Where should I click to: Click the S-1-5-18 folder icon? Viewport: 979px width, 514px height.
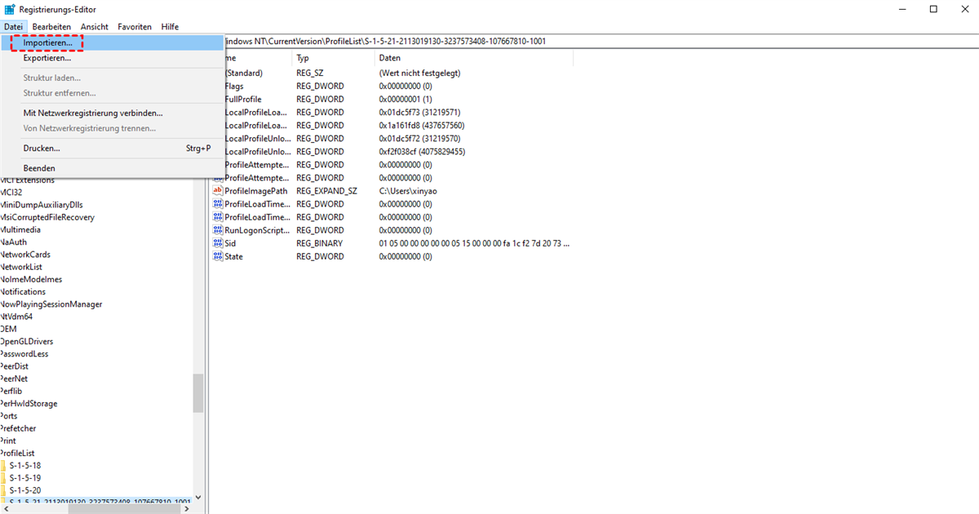(3, 465)
